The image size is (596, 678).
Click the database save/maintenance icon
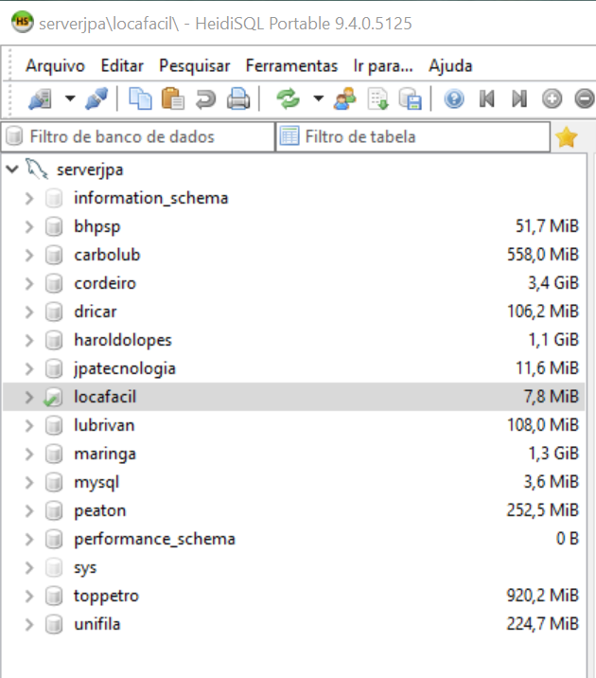(410, 99)
